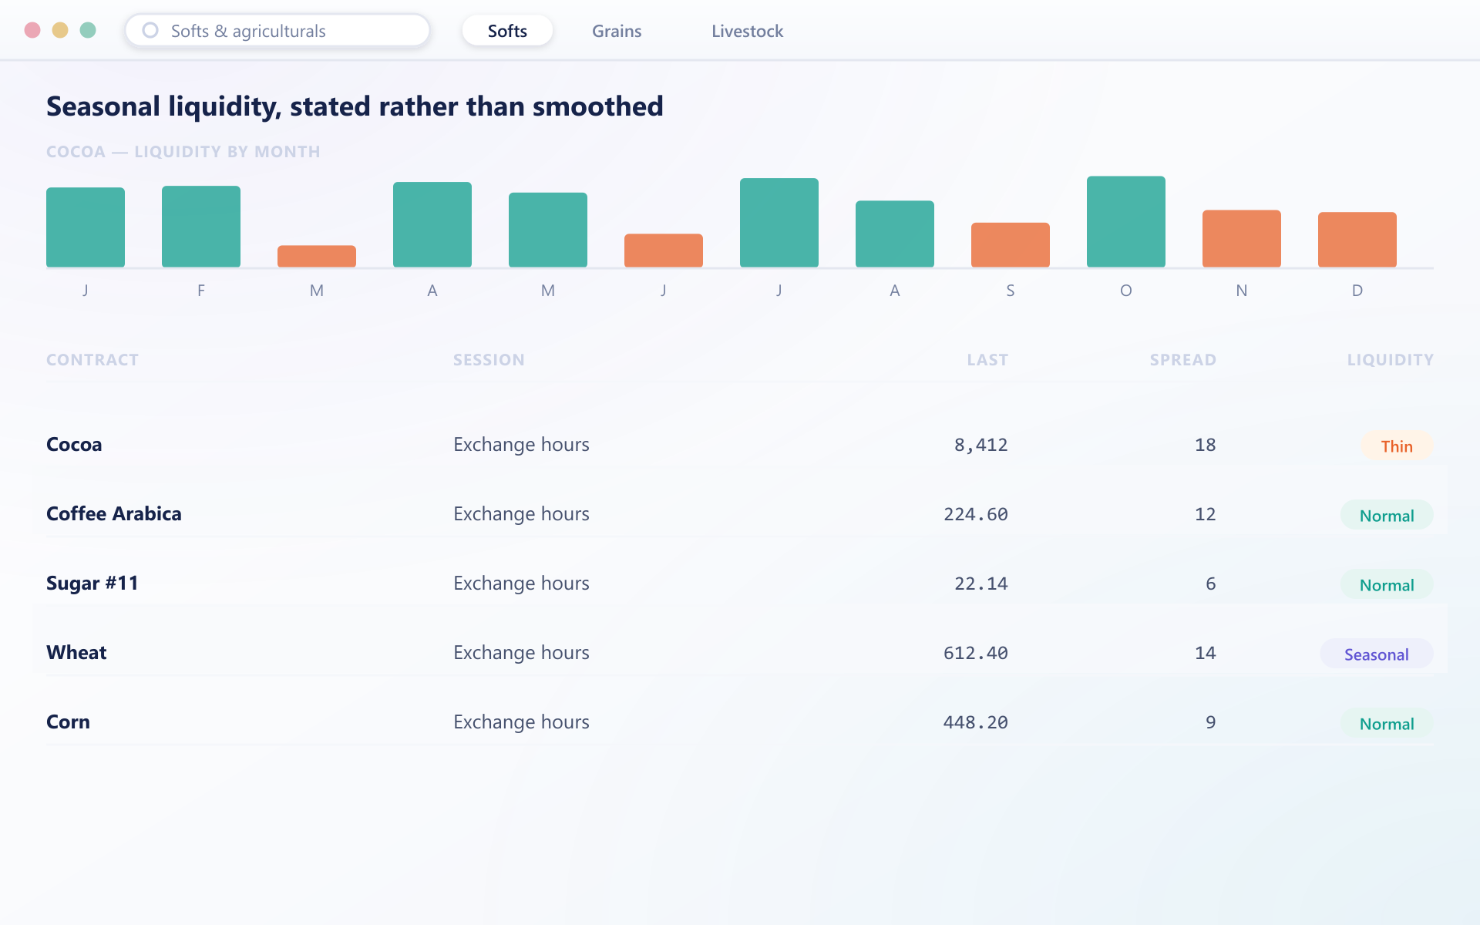Image resolution: width=1480 pixels, height=925 pixels.
Task: Click Cocoa last price 8,412
Action: point(980,445)
